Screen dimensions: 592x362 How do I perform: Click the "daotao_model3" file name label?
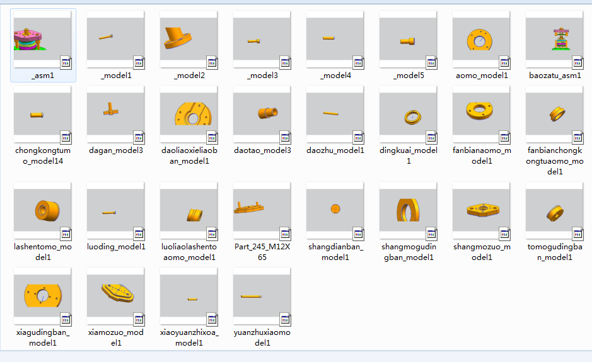262,150
